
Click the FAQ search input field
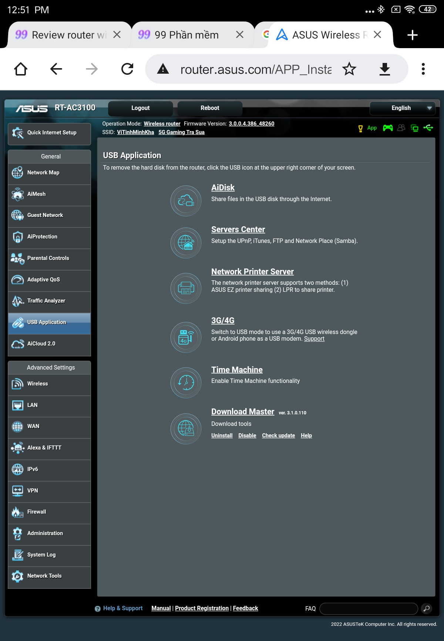point(369,608)
